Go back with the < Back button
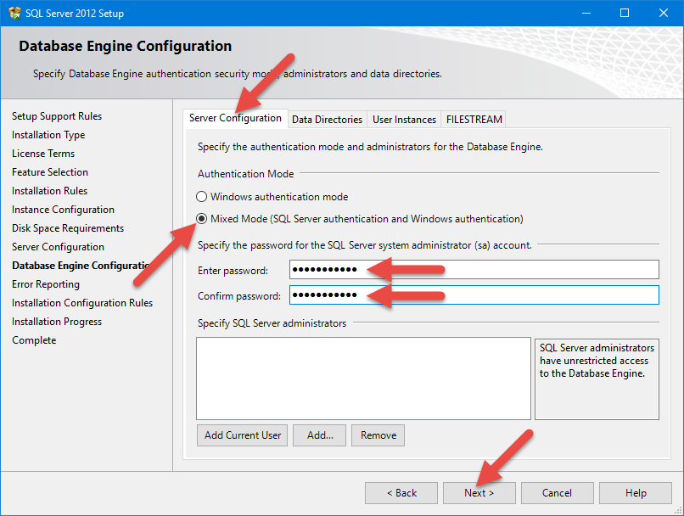The height and width of the screenshot is (516, 684). [x=401, y=493]
